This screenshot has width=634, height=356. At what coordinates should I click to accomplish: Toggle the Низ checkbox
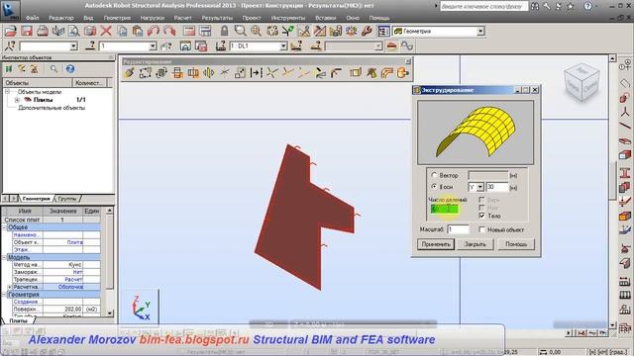point(481,208)
